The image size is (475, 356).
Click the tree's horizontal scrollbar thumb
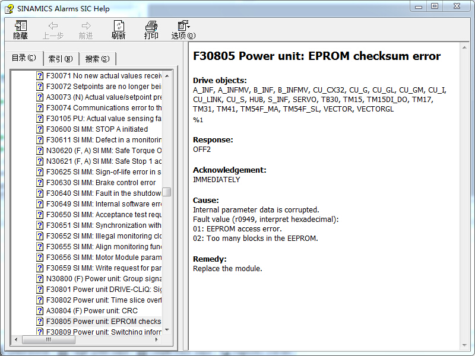(x=49, y=339)
